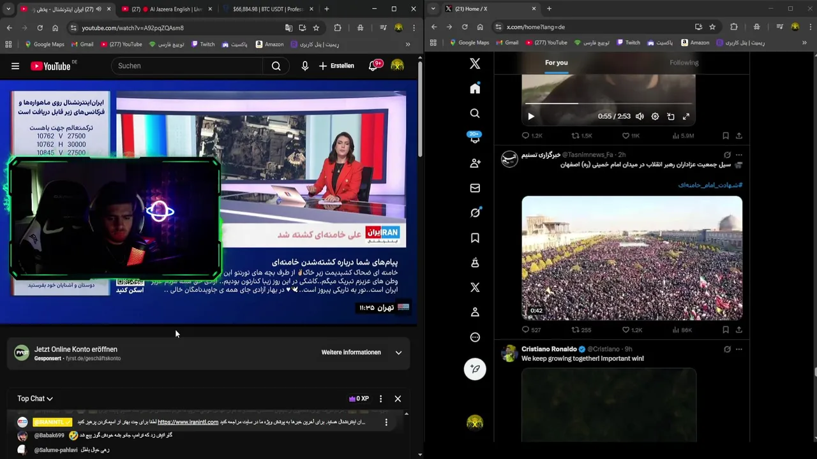Image resolution: width=817 pixels, height=459 pixels.
Task: Like the Tasnim post with 1.2K likes
Action: point(632,330)
